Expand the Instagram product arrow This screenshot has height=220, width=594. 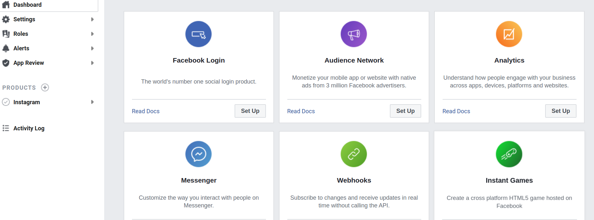(92, 102)
